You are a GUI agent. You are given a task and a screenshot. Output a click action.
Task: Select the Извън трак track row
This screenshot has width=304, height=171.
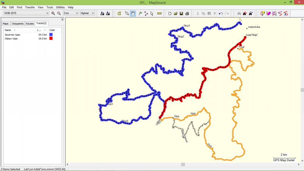32,39
